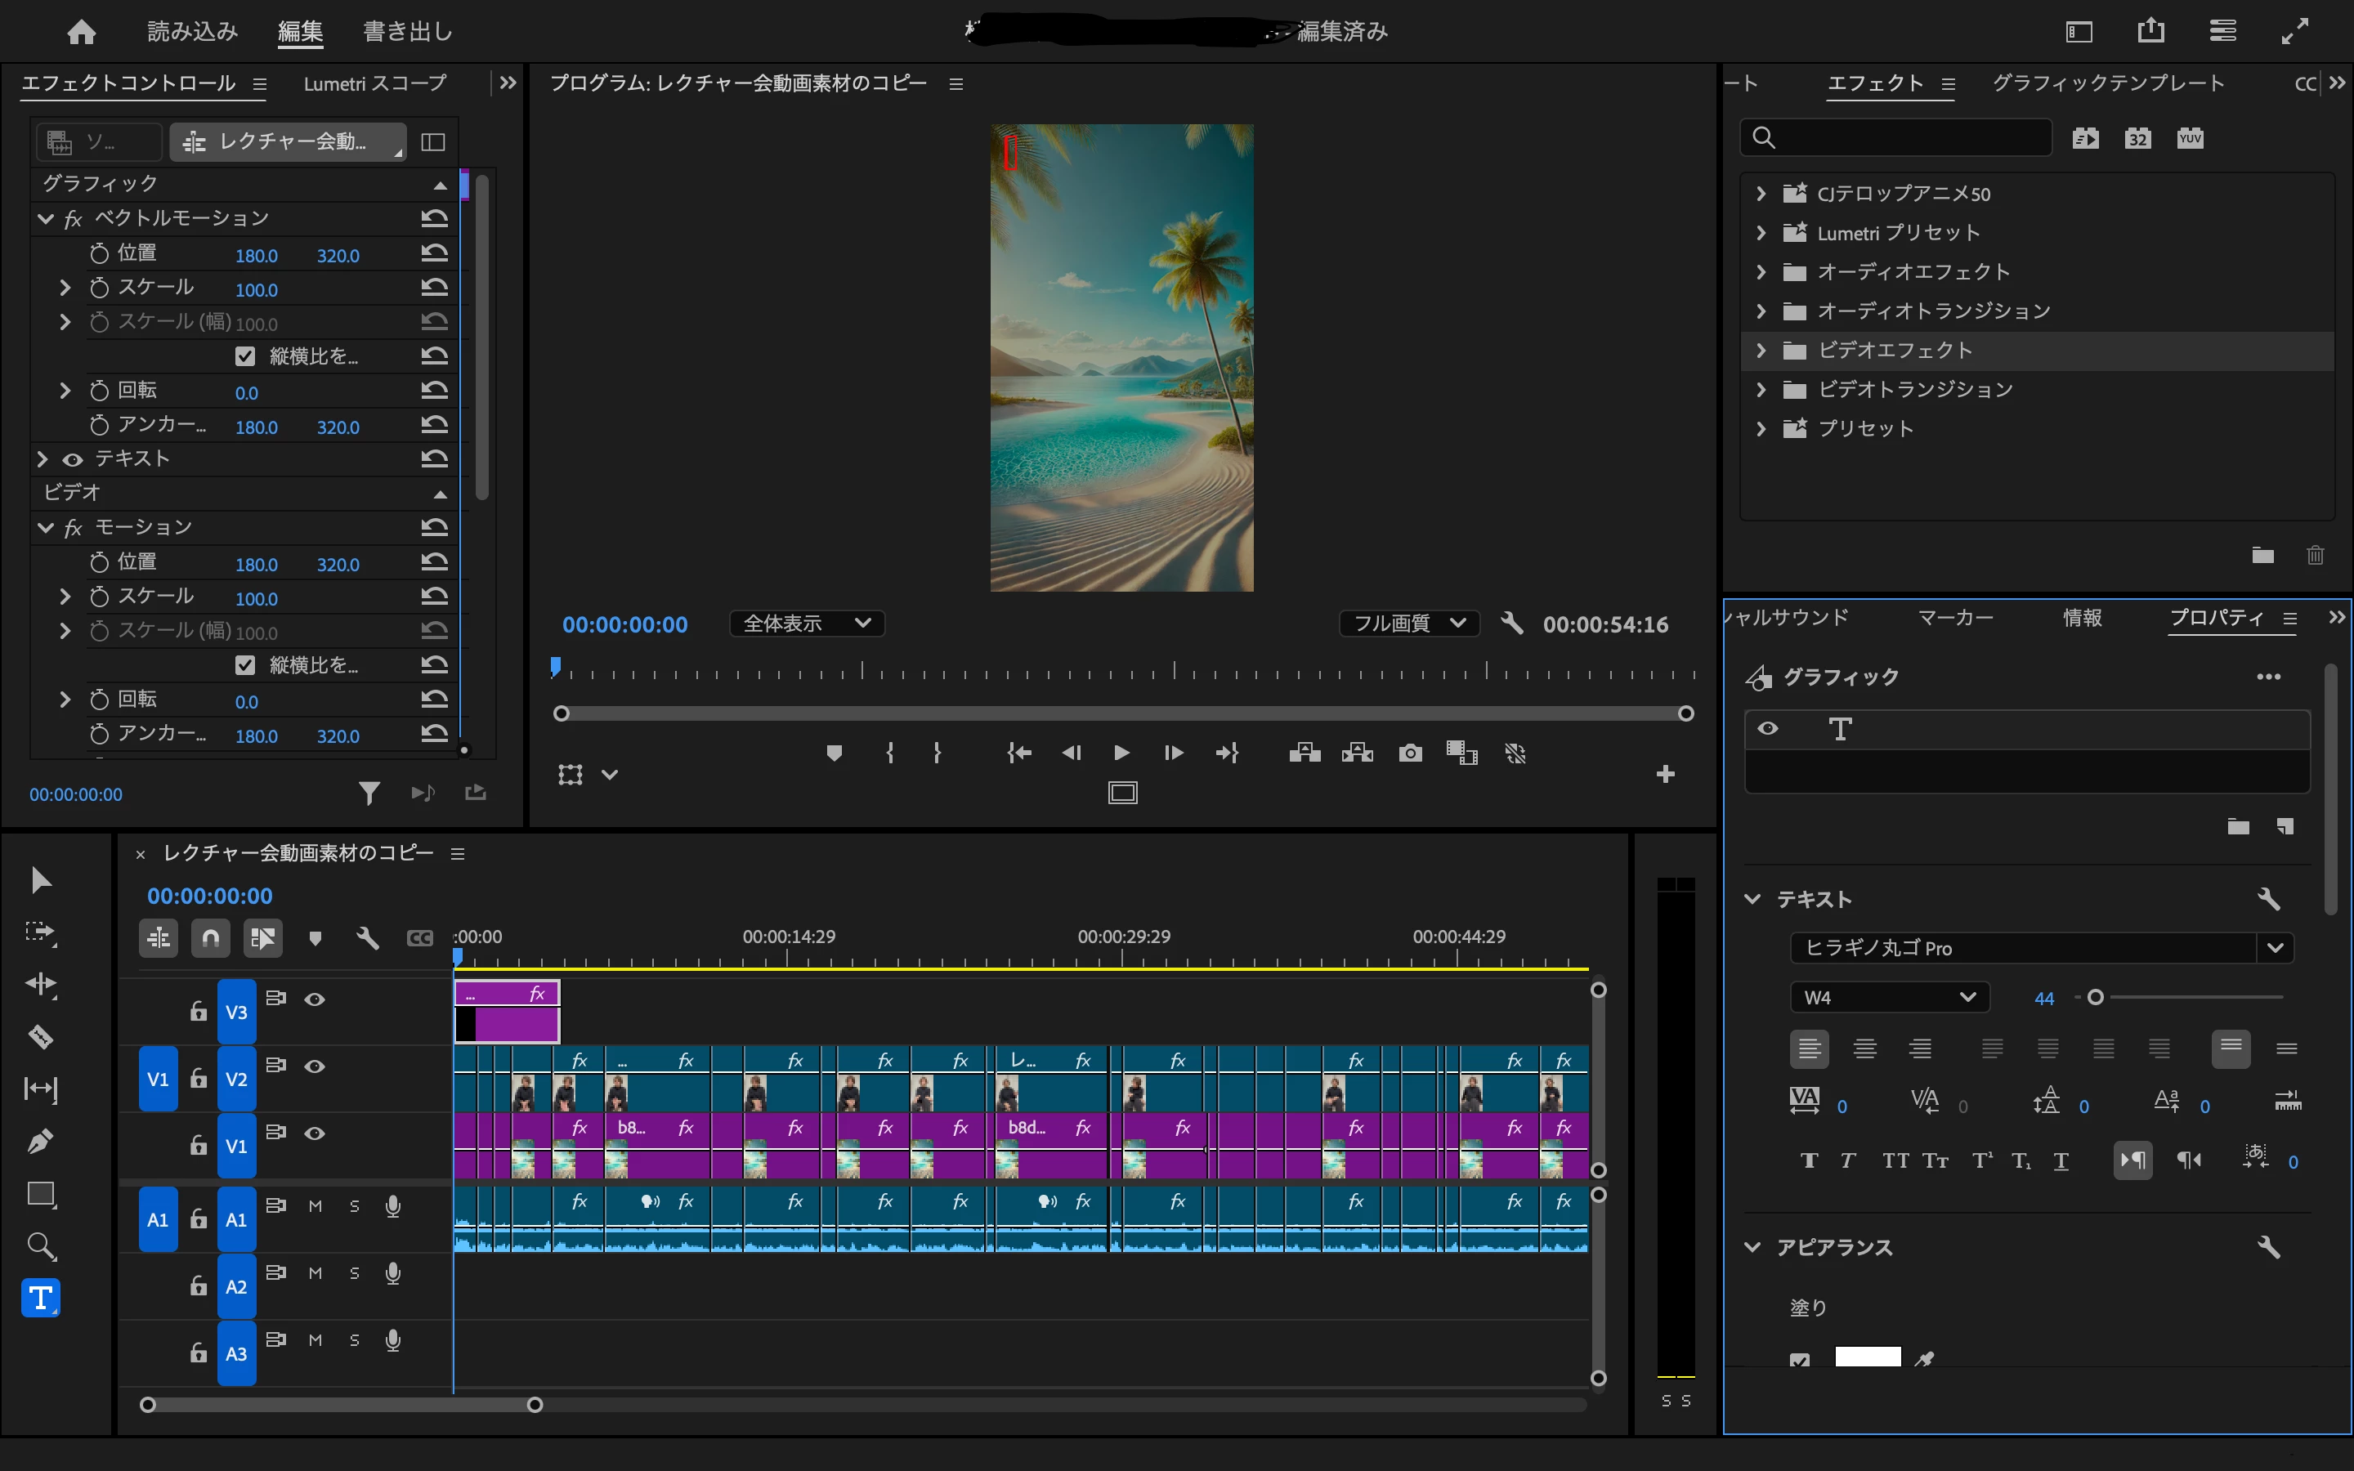Viewport: 2354px width, 1471px height.
Task: Reset the Vector Motion rotation parameter
Action: 434,391
